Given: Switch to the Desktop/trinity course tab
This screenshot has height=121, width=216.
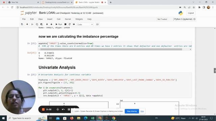Looking at the screenshot, I should [57, 2].
